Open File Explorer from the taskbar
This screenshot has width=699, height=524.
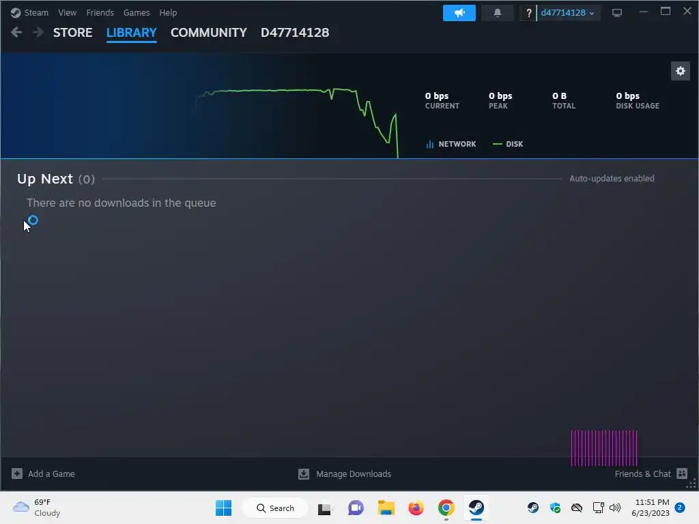(x=386, y=508)
